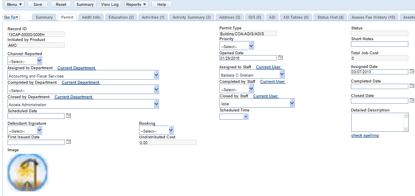The image size is (415, 196).
Task: Expand the Assigned to Staff dropdown
Action: tap(252, 75)
